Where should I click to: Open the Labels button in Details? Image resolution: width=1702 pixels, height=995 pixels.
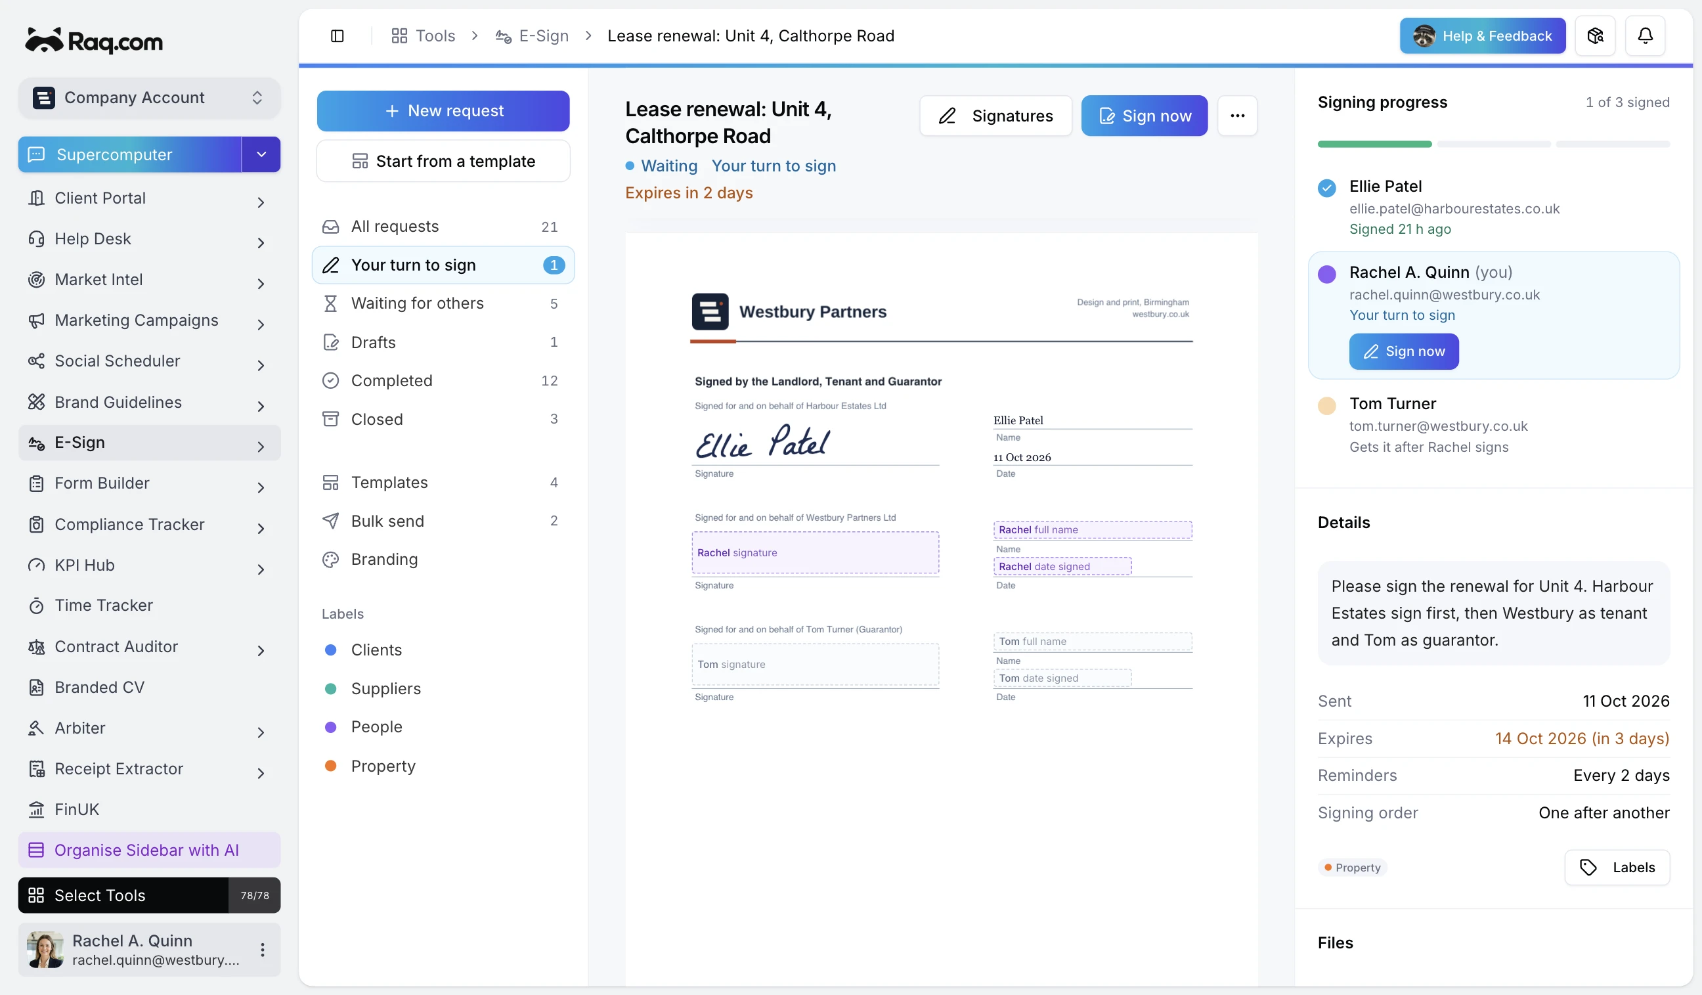tap(1617, 868)
